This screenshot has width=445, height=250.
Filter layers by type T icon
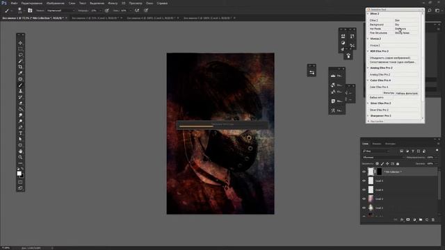pos(412,151)
